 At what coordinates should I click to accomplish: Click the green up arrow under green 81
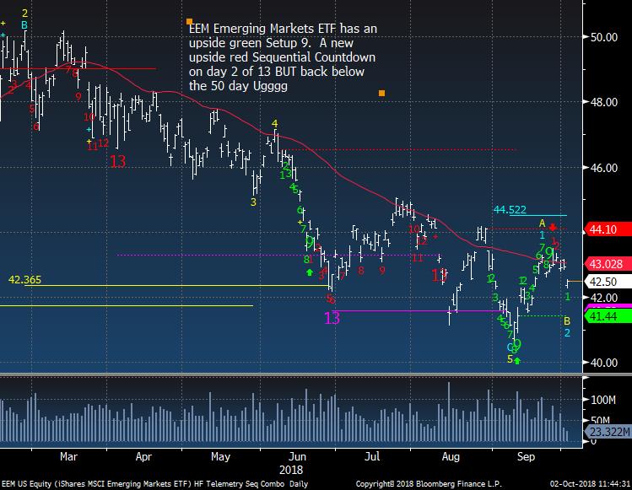point(310,272)
